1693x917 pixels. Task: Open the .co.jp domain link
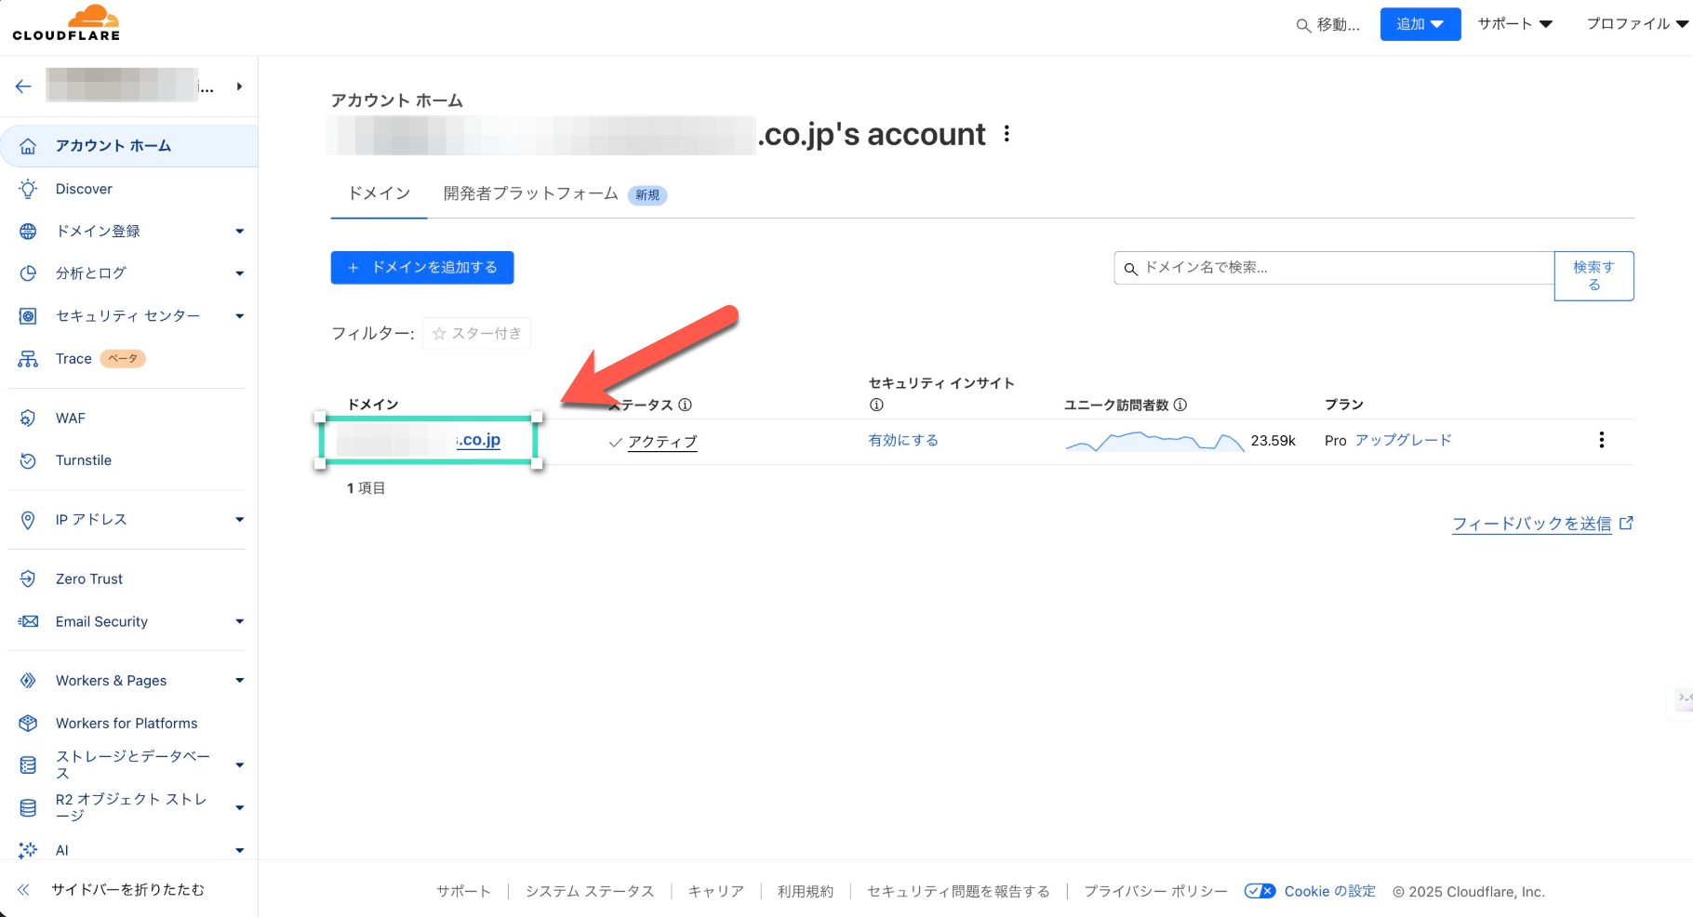478,440
